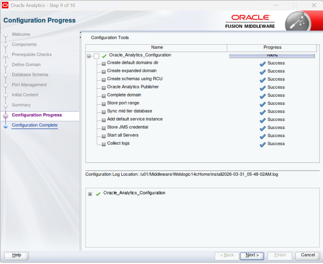This screenshot has width=323, height=264.
Task: Select the Welcome step in sidebar
Action: point(21,34)
